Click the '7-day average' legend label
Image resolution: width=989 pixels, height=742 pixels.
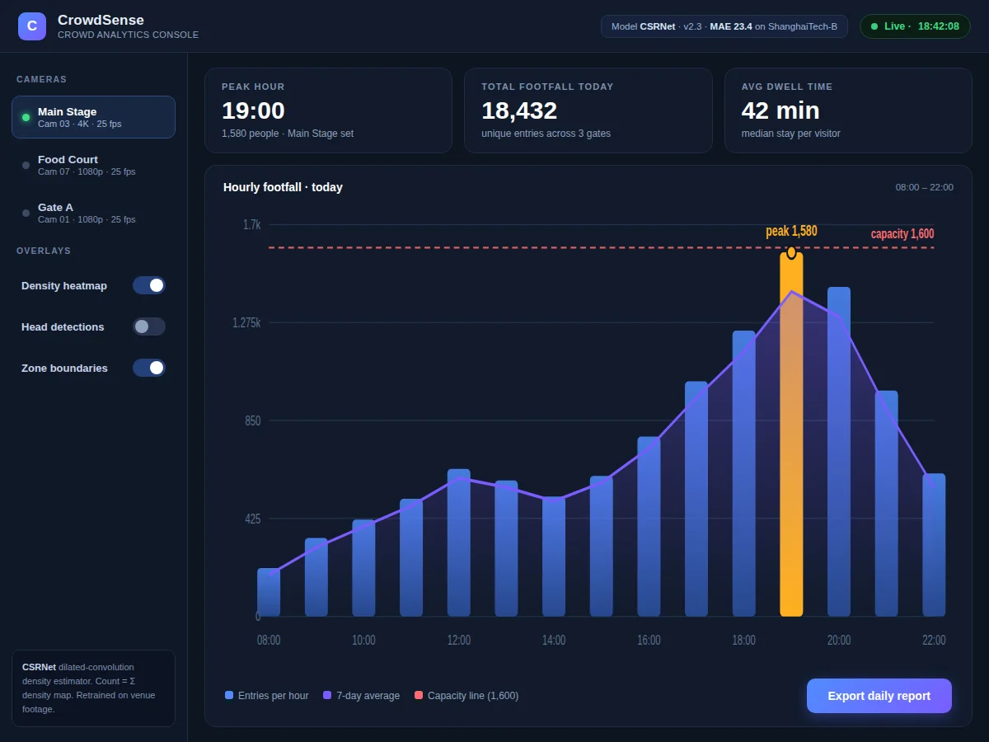(x=368, y=696)
